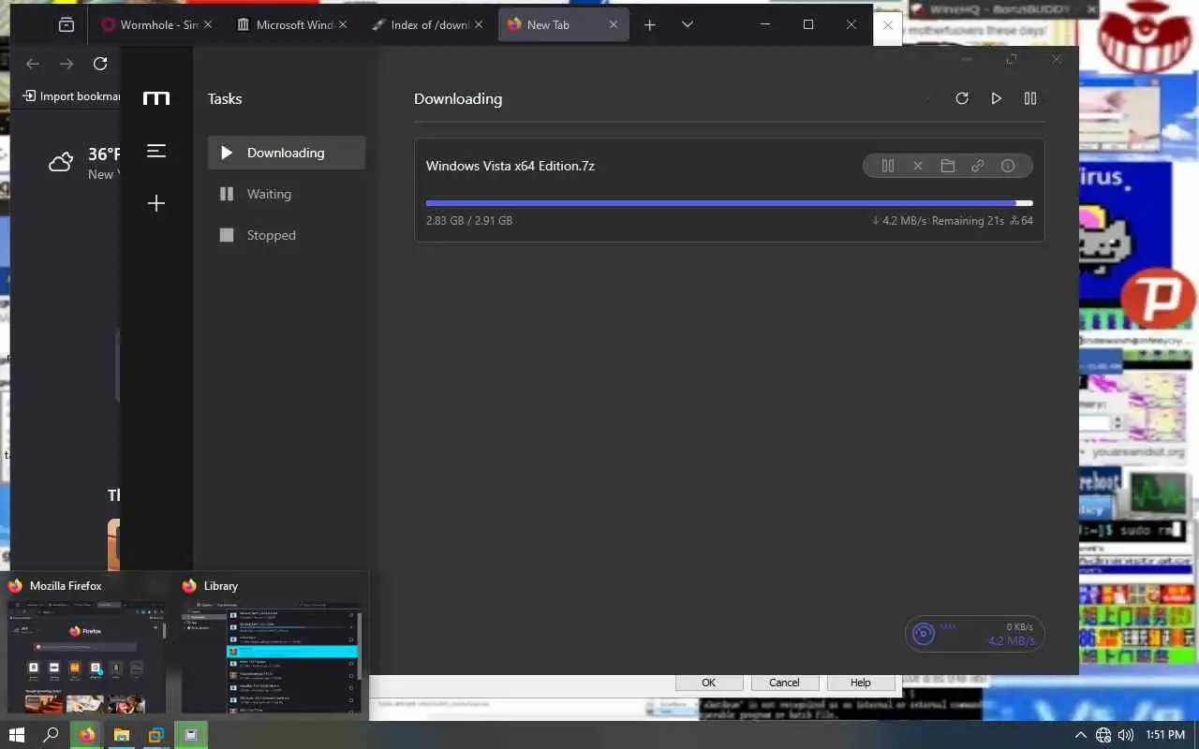The image size is (1199, 749).
Task: Go forward in Firefox
Action: 67,64
